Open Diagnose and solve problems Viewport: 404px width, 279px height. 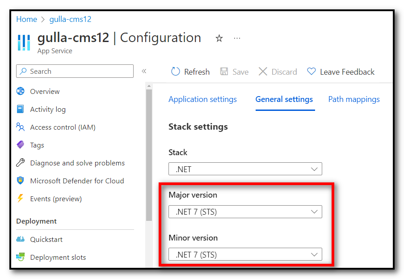(x=77, y=163)
